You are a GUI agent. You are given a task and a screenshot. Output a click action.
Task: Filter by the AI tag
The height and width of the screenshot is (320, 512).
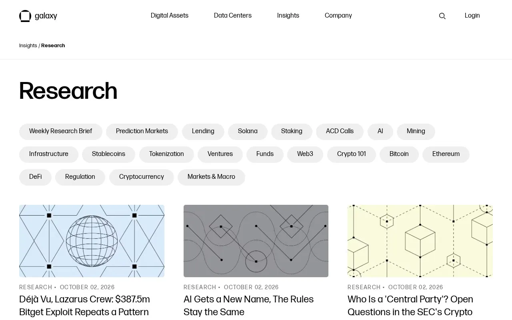click(380, 132)
